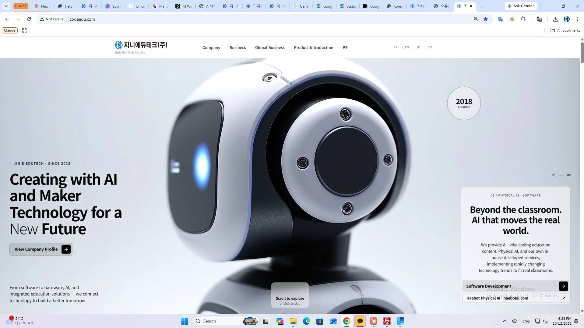The width and height of the screenshot is (584, 328).
Task: Expand the system tray hidden icons
Action: [505, 321]
